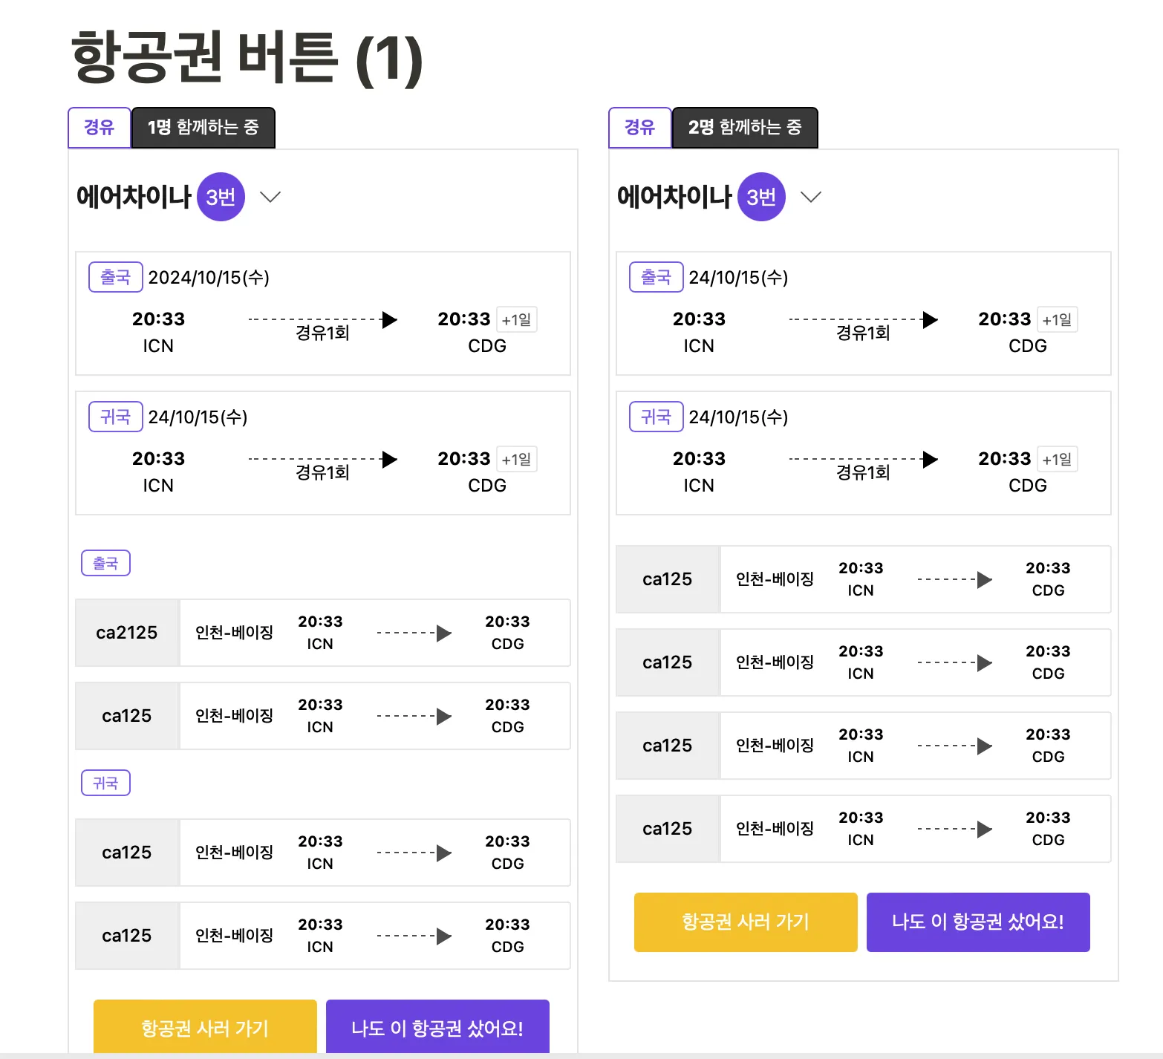This screenshot has width=1163, height=1059.
Task: Expand left card's 에어차이나 chevron
Action: coord(270,197)
